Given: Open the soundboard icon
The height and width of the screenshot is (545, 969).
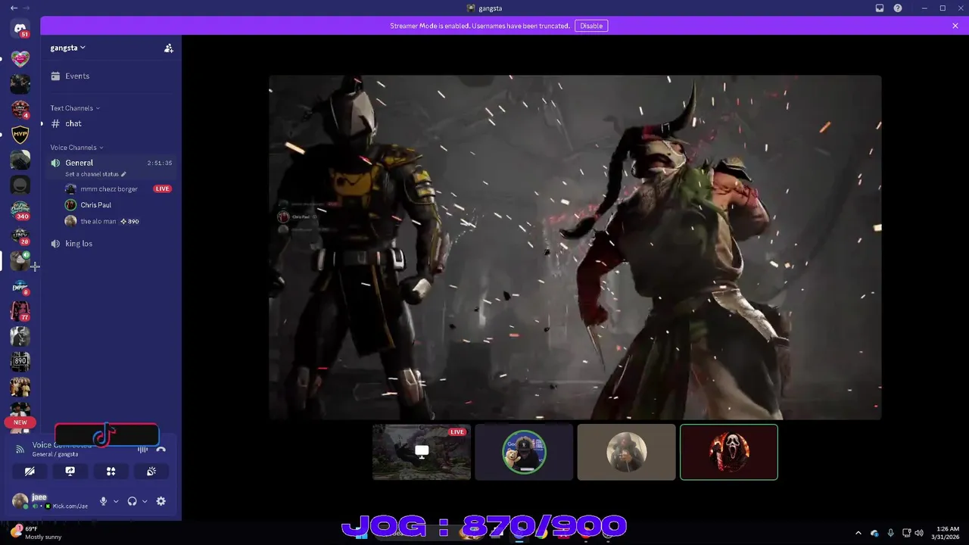Looking at the screenshot, I should click(x=151, y=471).
